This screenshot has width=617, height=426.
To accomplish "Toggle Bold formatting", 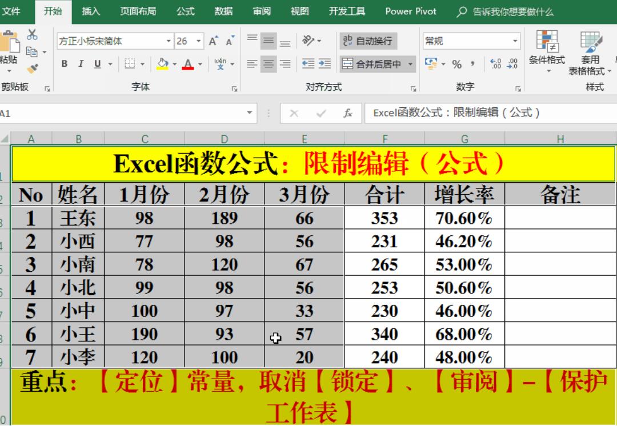I will point(65,64).
